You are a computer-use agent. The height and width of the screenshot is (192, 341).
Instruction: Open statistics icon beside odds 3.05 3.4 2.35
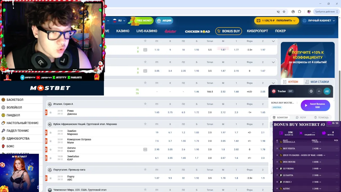click(x=145, y=71)
